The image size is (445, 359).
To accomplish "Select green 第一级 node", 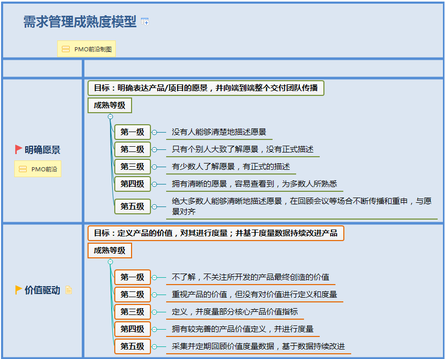I will pos(132,132).
